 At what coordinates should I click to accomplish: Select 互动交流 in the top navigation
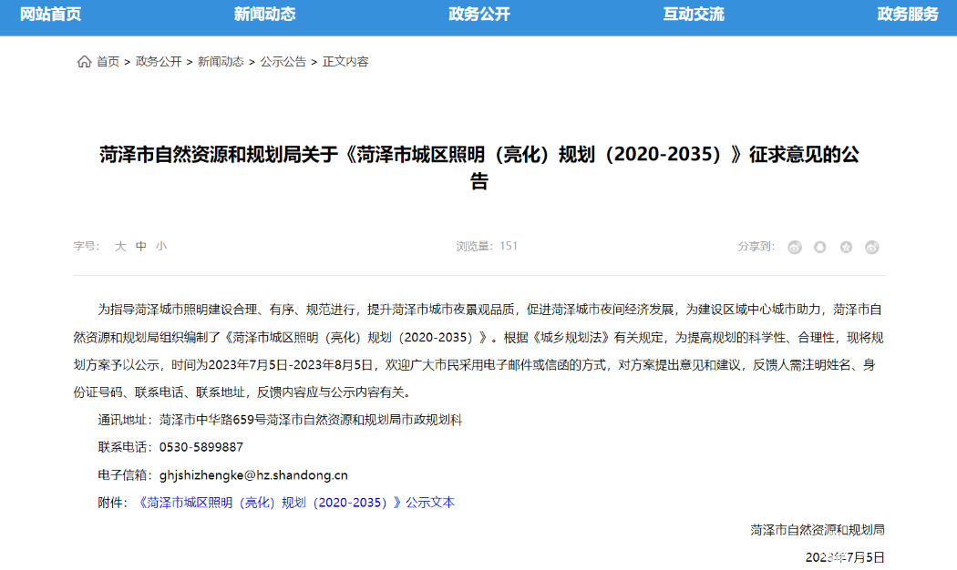point(694,14)
